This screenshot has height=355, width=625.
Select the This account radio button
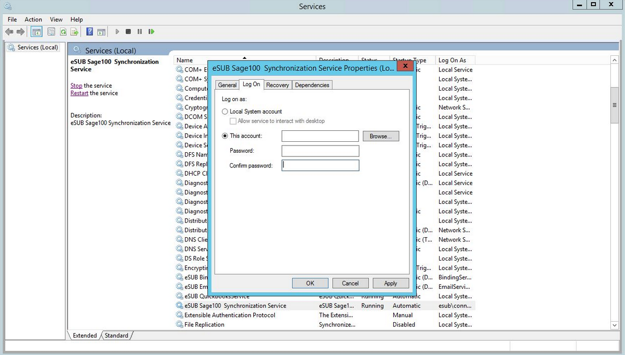coord(225,136)
